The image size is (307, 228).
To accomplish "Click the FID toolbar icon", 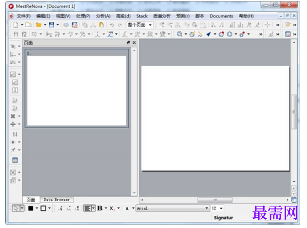I will 34,35.
